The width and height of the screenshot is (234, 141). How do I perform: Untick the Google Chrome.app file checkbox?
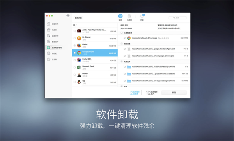coord(125,38)
